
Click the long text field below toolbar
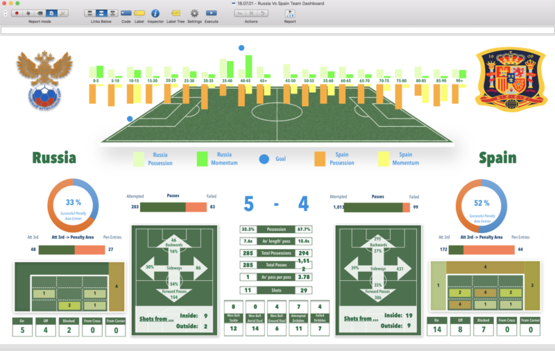click(277, 31)
